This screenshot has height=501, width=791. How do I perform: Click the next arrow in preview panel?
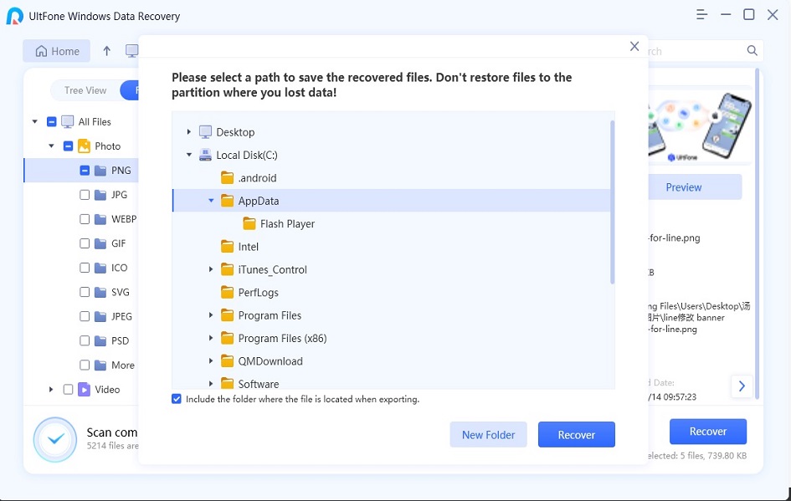pyautogui.click(x=741, y=386)
